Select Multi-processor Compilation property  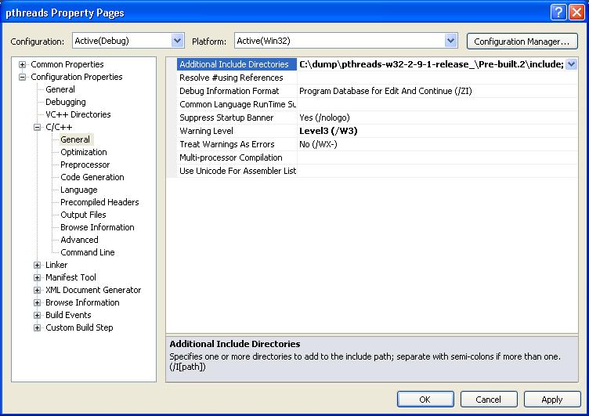point(237,157)
